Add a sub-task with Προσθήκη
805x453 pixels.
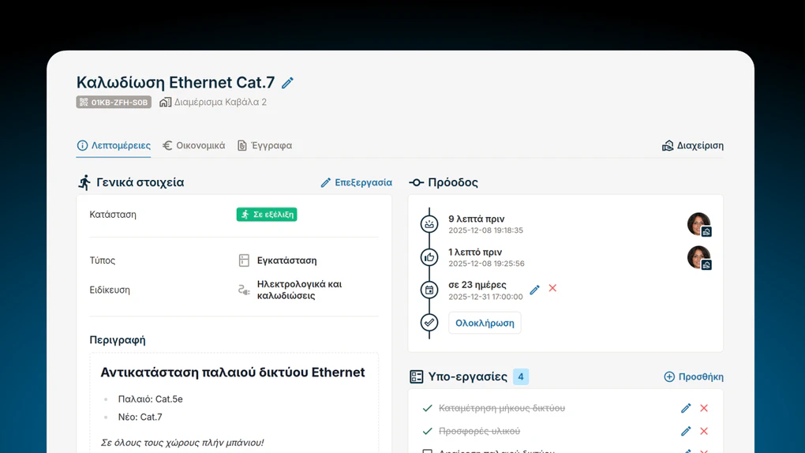tap(693, 377)
